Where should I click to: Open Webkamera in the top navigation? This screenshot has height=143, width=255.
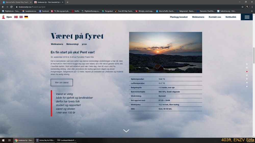coord(198,17)
